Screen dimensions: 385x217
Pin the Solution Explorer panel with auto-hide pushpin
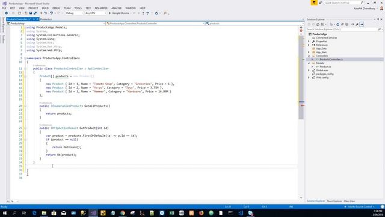378,19
